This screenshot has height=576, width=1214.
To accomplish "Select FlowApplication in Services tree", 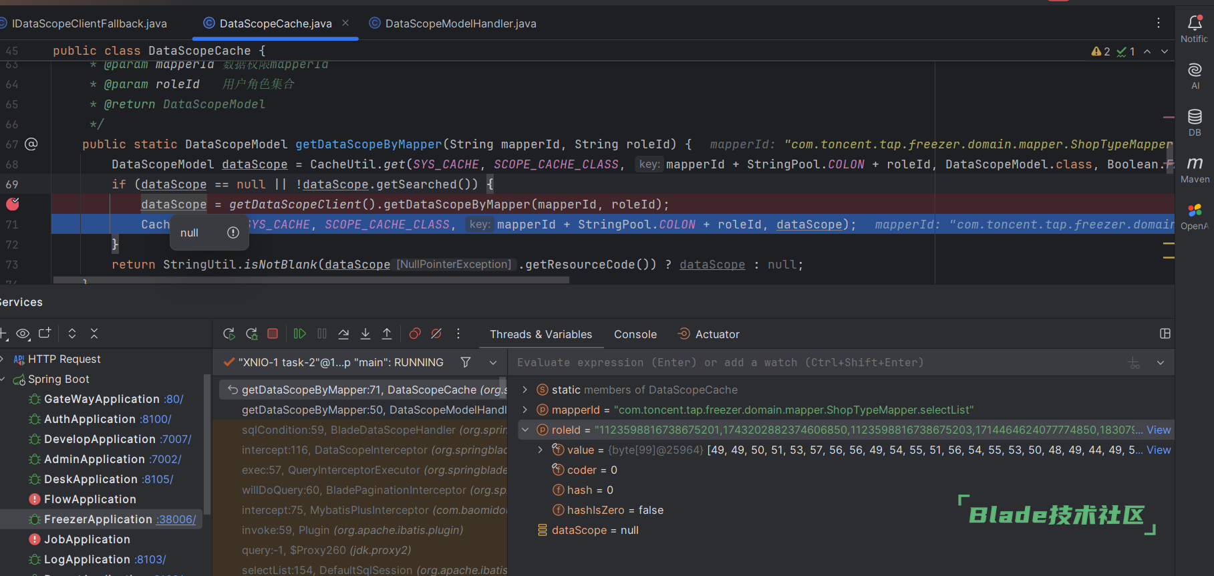I will click(90, 499).
